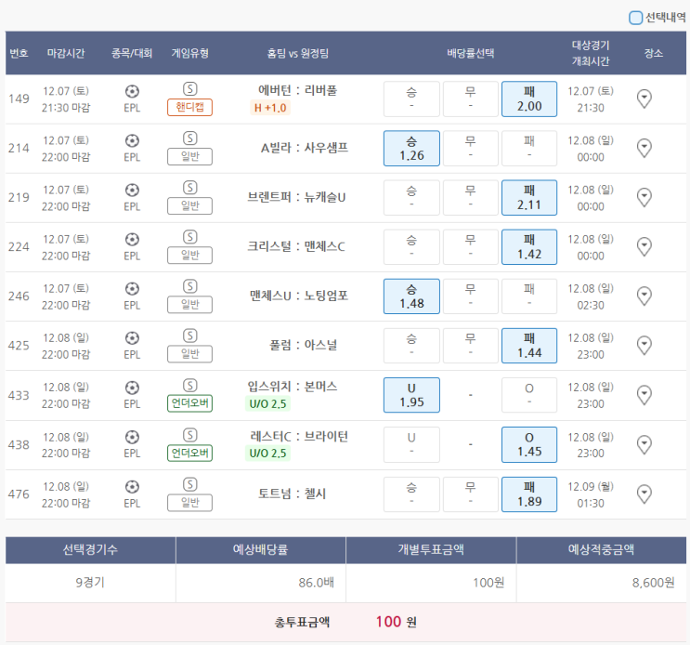Viewport: 690px width, 645px height.
Task: Deselect 패 1.42 for 크리스털 : 맨체스C
Action: (529, 247)
